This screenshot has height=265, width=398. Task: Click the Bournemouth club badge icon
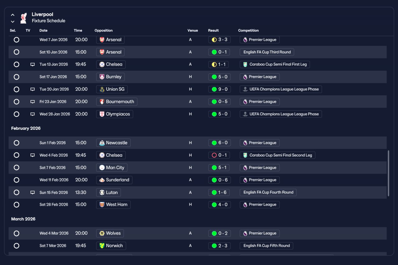102,102
